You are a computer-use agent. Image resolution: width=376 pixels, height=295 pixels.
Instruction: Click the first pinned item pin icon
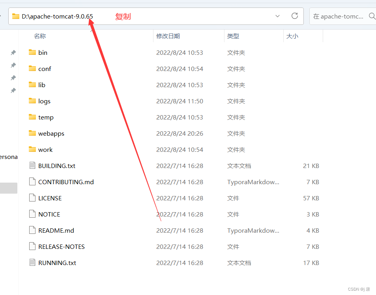pyautogui.click(x=13, y=52)
